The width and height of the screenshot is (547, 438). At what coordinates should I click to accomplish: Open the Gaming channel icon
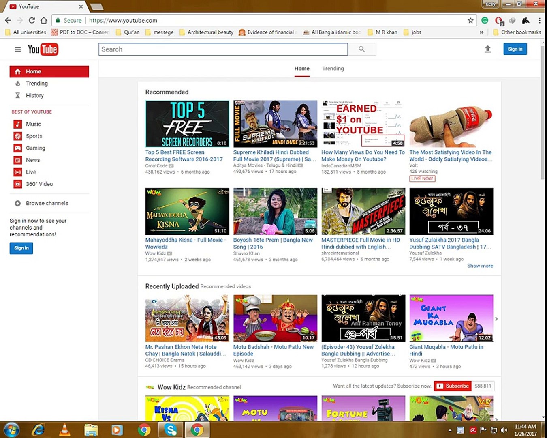[x=18, y=148]
